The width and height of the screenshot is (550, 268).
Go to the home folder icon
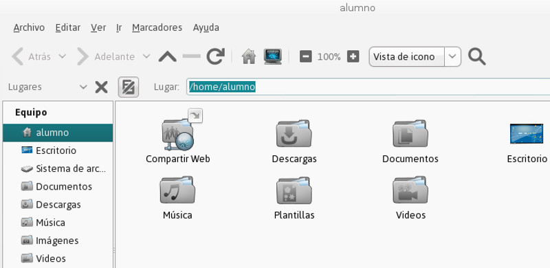pyautogui.click(x=249, y=56)
